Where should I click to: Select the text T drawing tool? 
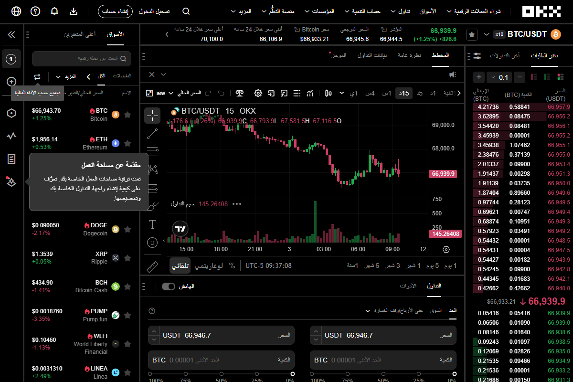(153, 224)
